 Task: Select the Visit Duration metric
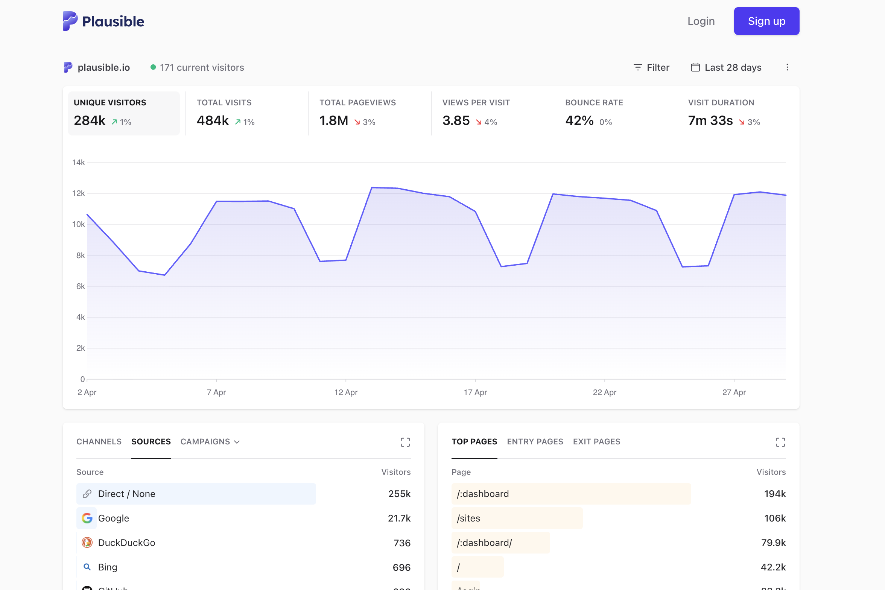click(738, 113)
